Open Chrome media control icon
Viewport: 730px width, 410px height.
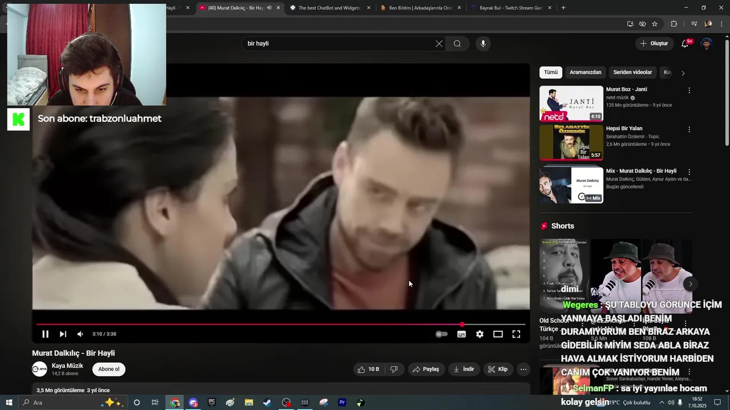(x=694, y=24)
